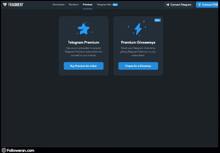This screenshot has height=153, width=220.
Task: Click the New badge beside Telegram Ads
Action: (115, 5)
